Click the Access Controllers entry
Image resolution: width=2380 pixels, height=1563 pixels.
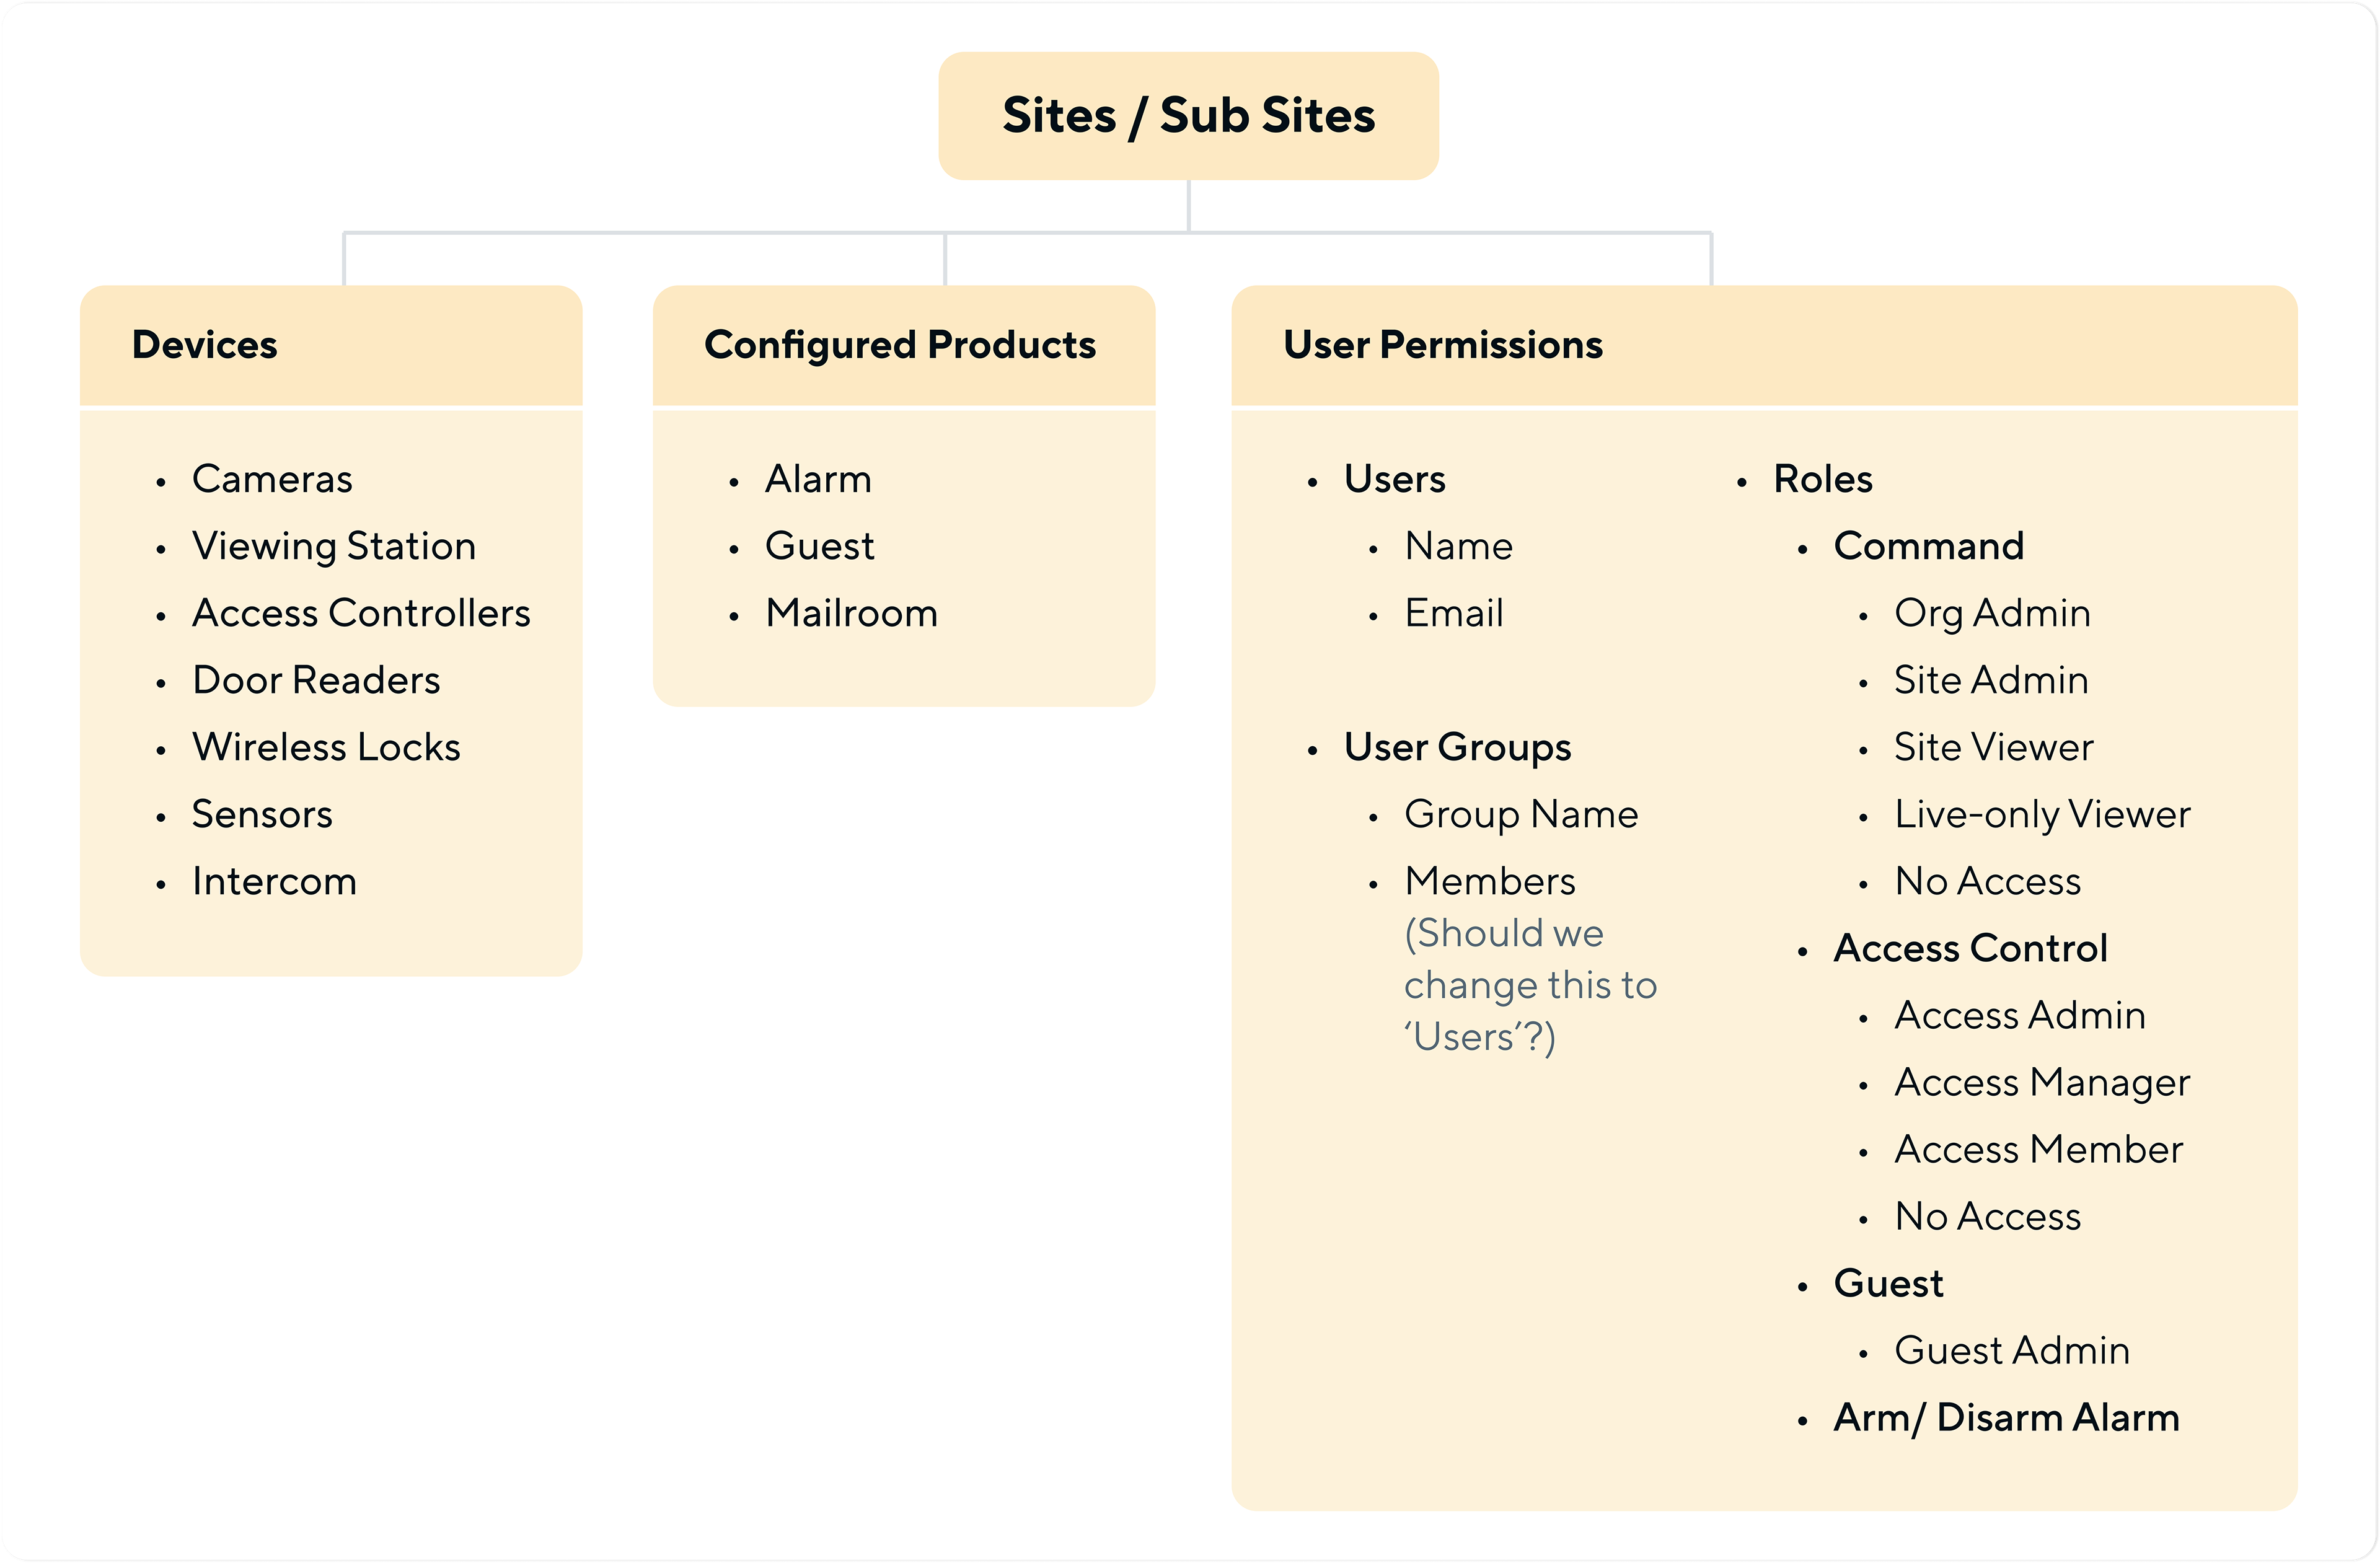click(x=361, y=613)
